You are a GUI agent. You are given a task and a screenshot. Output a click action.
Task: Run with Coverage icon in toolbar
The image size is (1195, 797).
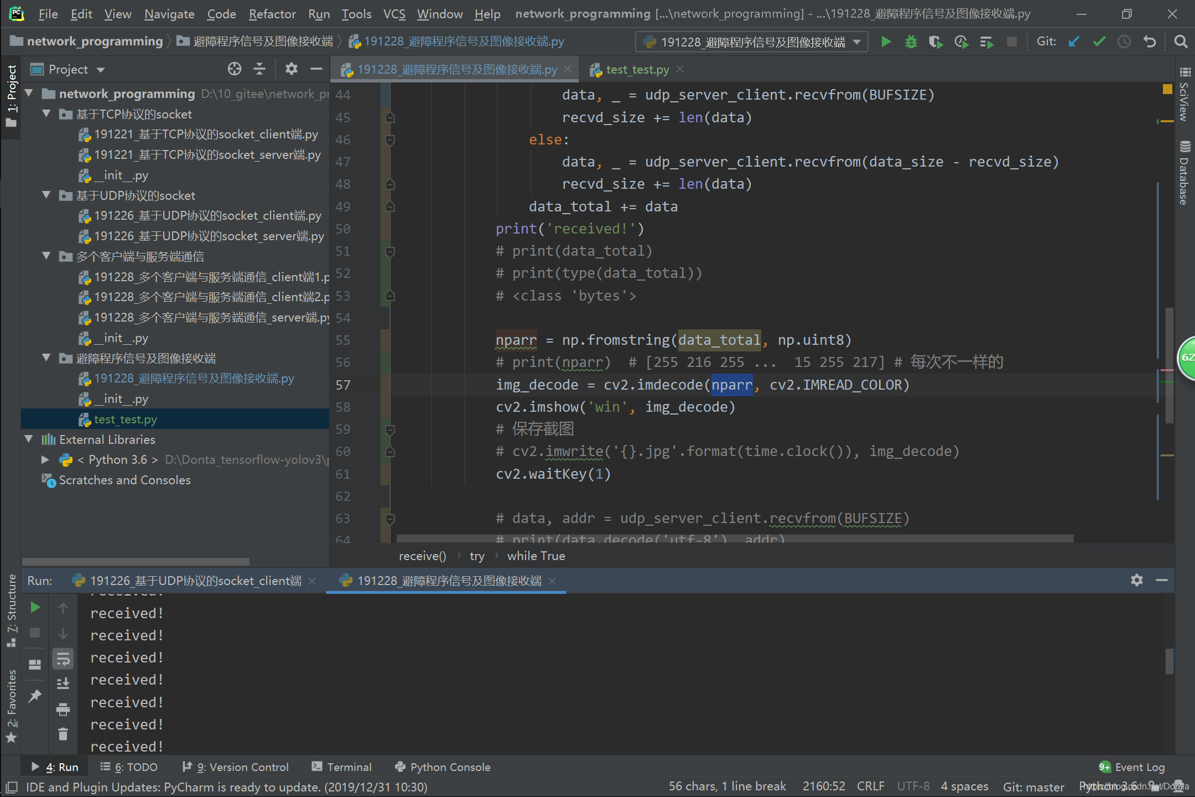pyautogui.click(x=936, y=42)
